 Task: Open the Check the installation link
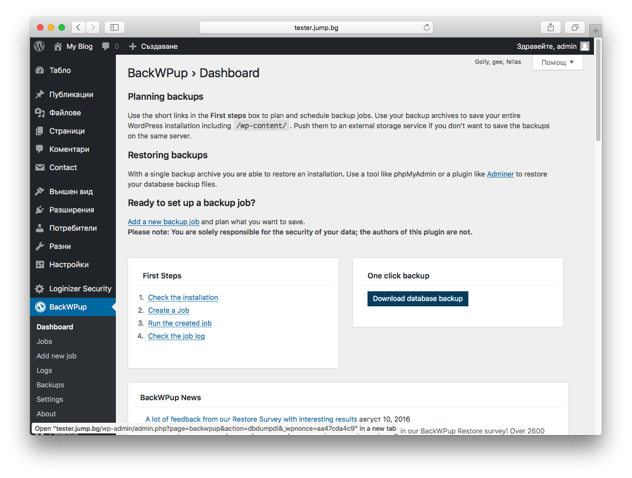pos(183,297)
